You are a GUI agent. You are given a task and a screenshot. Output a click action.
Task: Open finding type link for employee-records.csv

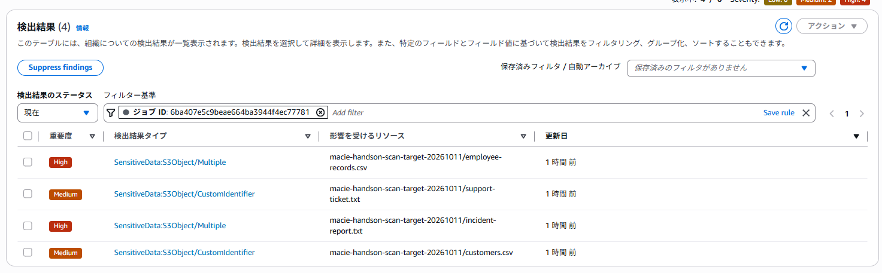[170, 162]
